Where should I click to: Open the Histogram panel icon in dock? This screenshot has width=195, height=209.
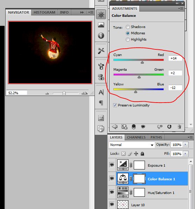coord(101,25)
